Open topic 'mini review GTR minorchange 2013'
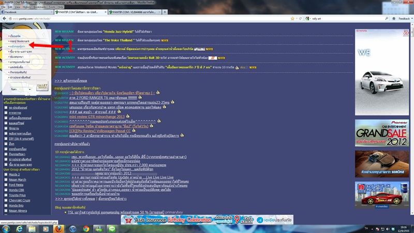 tap(97, 116)
